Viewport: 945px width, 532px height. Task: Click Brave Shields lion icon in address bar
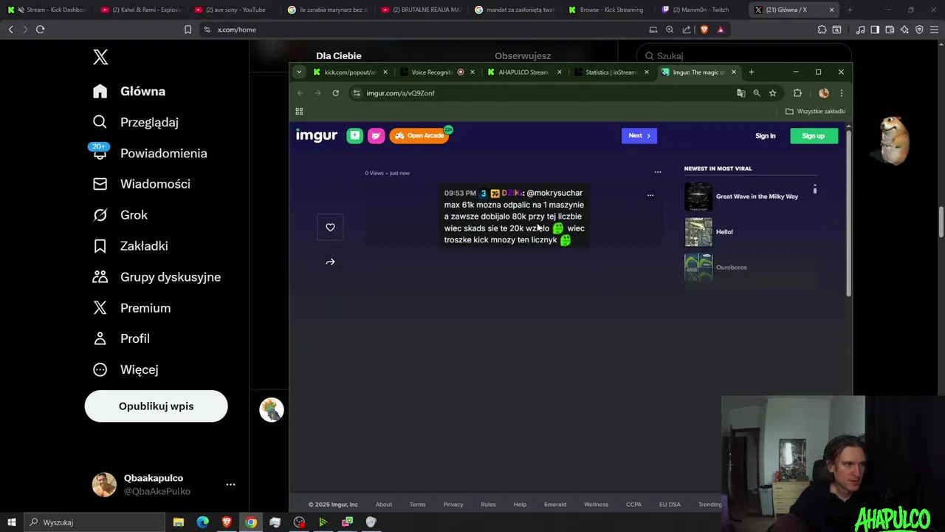(x=704, y=30)
